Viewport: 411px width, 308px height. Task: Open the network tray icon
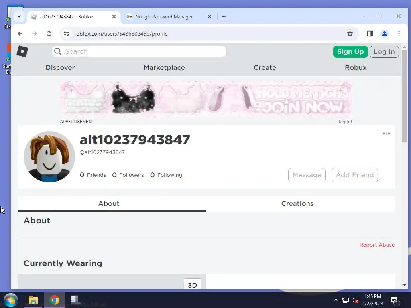coord(346,300)
